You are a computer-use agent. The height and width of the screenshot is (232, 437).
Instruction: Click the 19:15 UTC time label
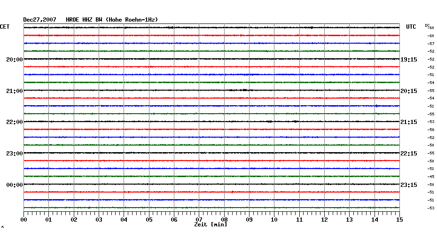(x=409, y=60)
